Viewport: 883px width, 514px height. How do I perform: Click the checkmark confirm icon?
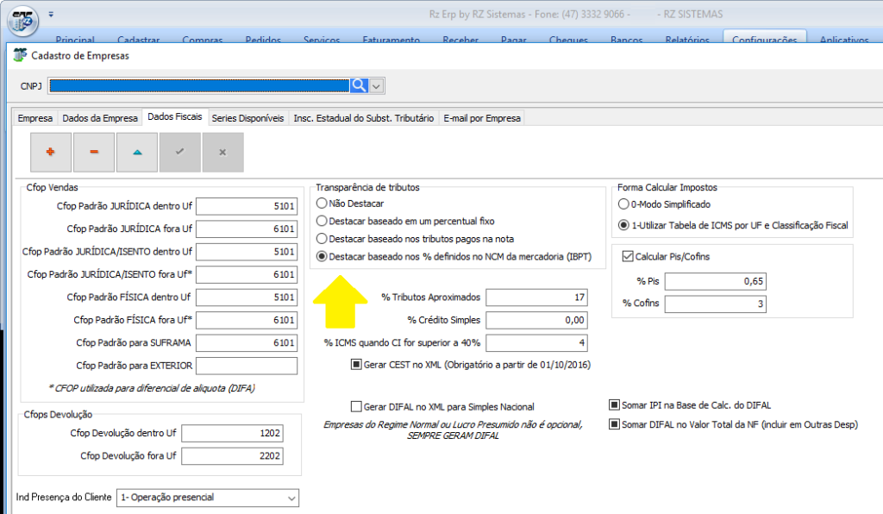(x=179, y=152)
